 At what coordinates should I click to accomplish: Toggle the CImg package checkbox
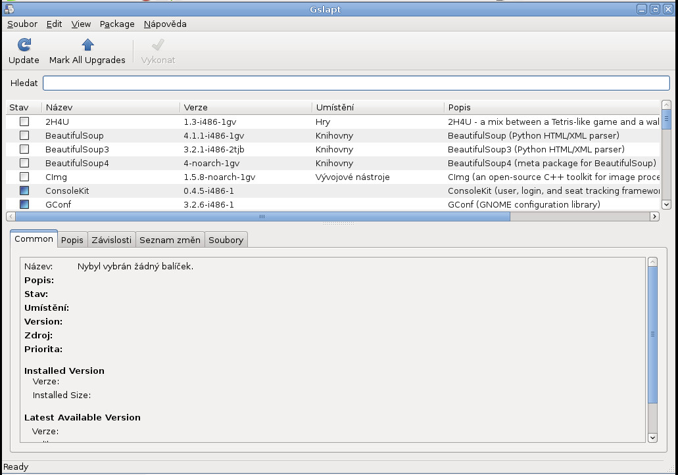coord(24,177)
